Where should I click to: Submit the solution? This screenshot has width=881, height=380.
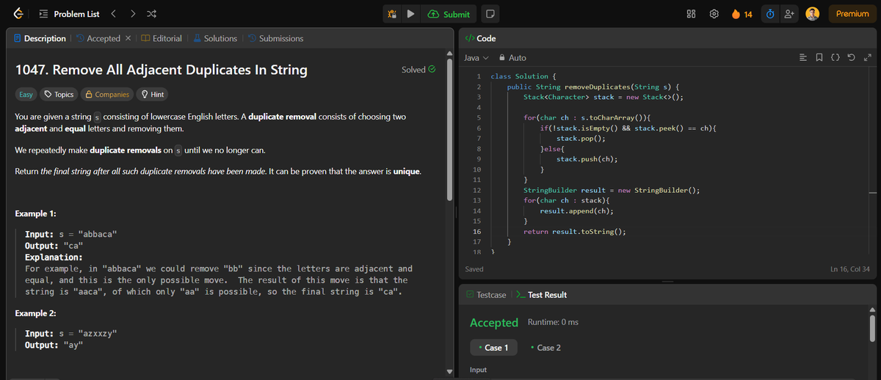pyautogui.click(x=449, y=14)
